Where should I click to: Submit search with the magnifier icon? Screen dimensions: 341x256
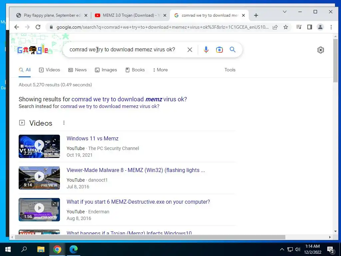232,50
